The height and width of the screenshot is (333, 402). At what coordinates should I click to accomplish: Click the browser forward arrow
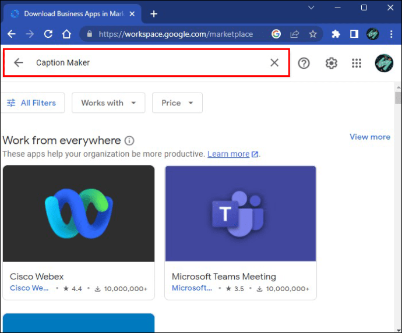[30, 34]
